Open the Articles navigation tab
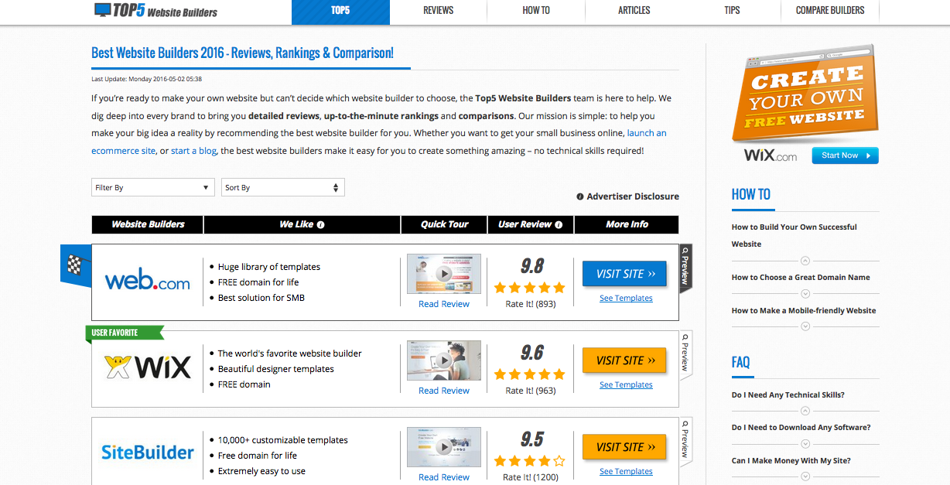The width and height of the screenshot is (950, 485). (634, 11)
